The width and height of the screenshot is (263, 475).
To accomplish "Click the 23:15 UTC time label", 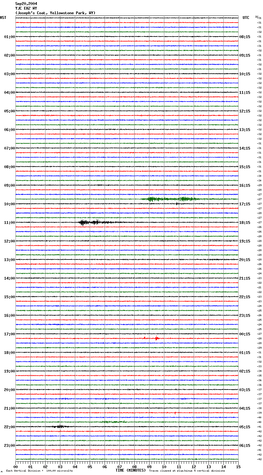I will pyautogui.click(x=245, y=316).
